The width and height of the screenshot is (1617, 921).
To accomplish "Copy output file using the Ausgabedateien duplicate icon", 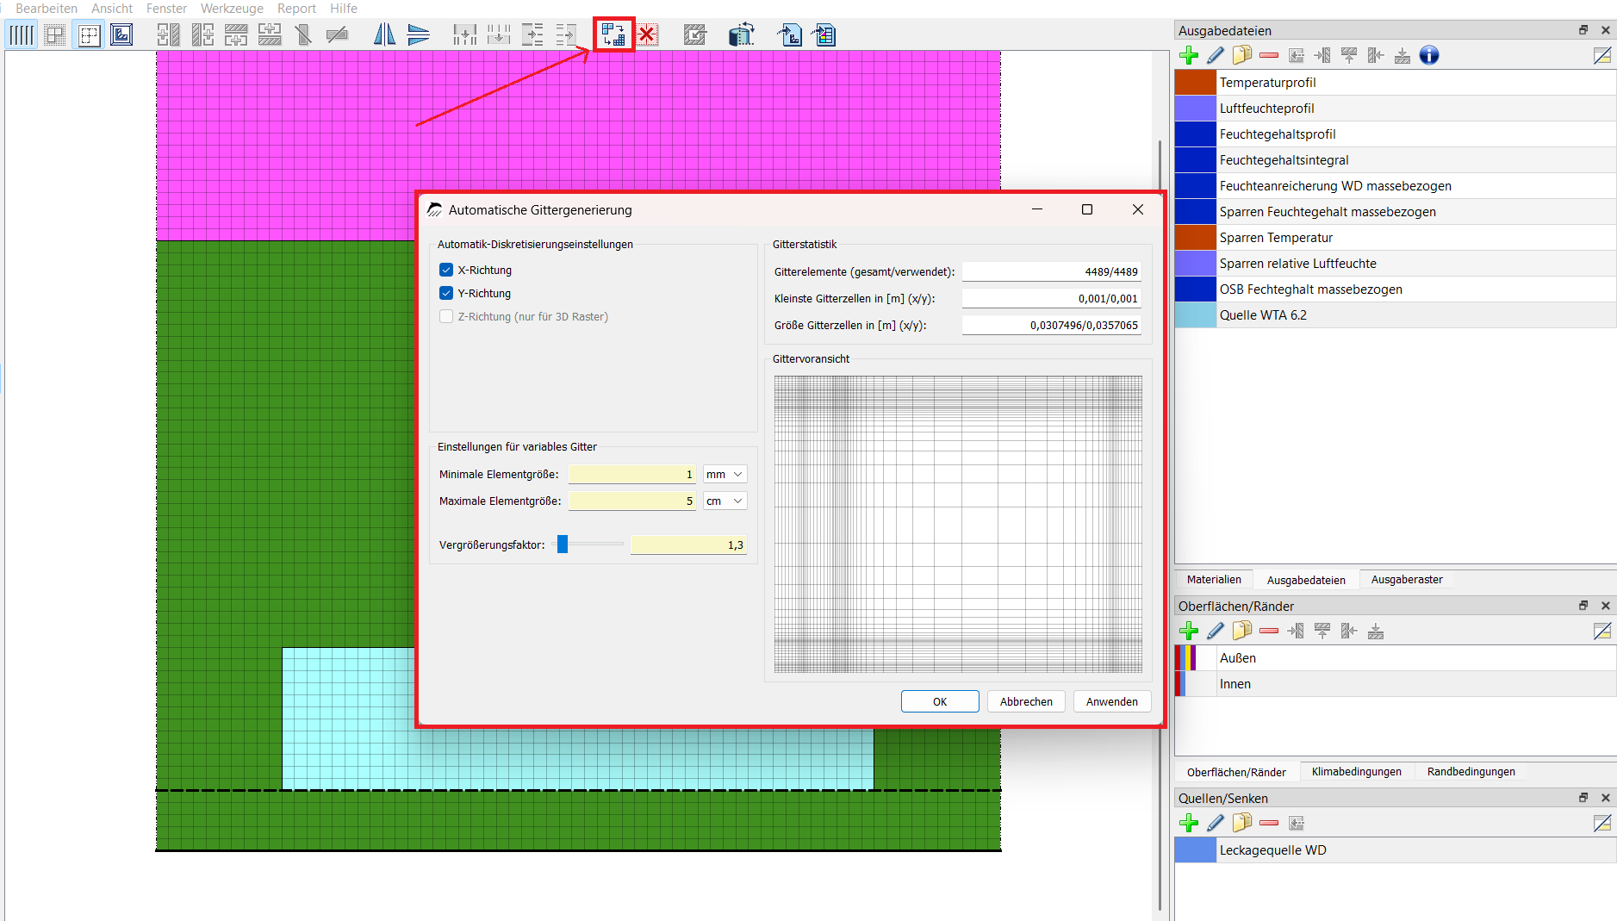I will click(1241, 55).
